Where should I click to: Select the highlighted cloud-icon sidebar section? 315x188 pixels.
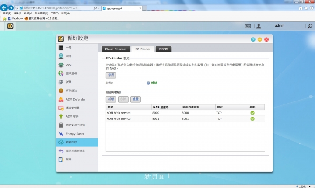click(77, 142)
